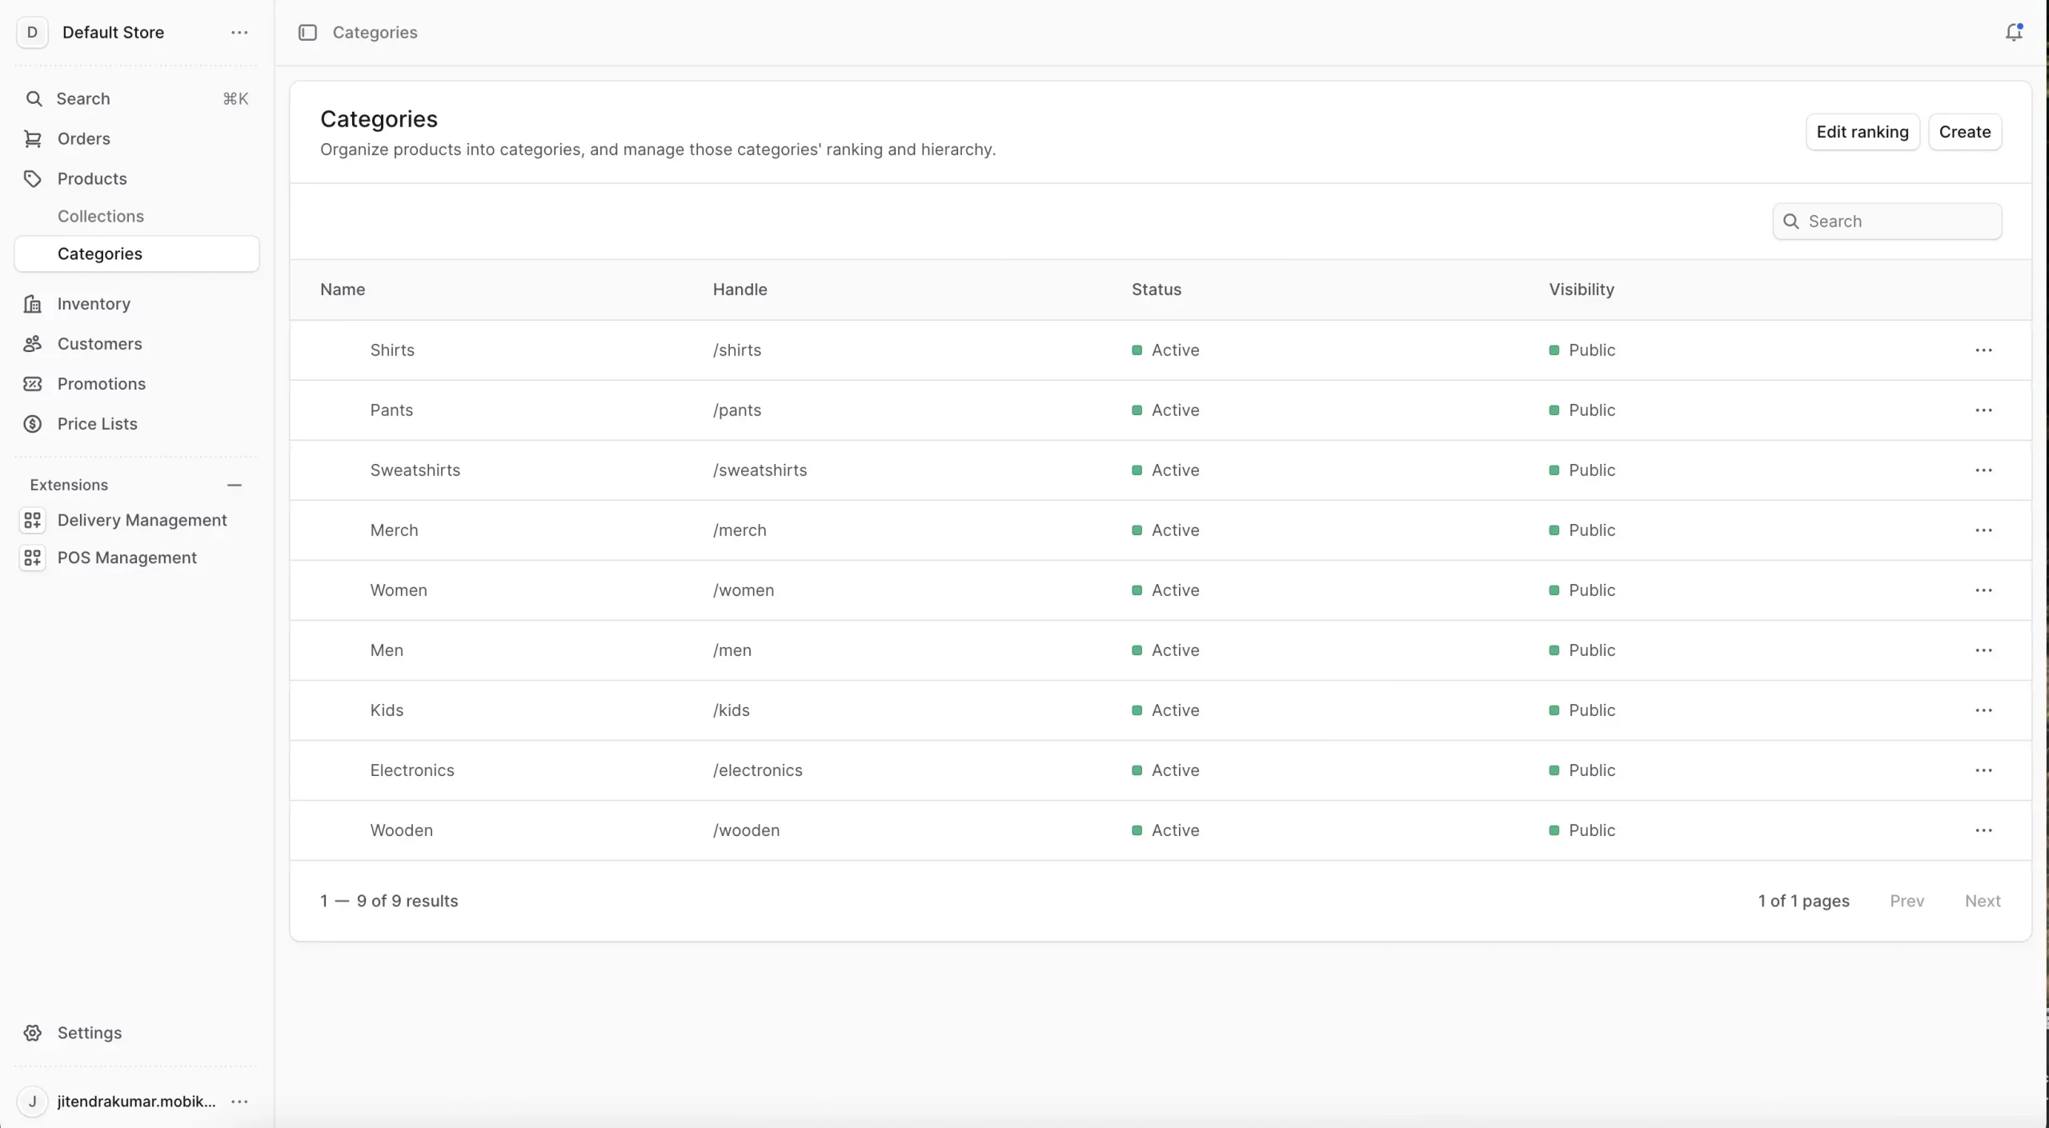Open the Kids category
The width and height of the screenshot is (2049, 1128).
[387, 710]
